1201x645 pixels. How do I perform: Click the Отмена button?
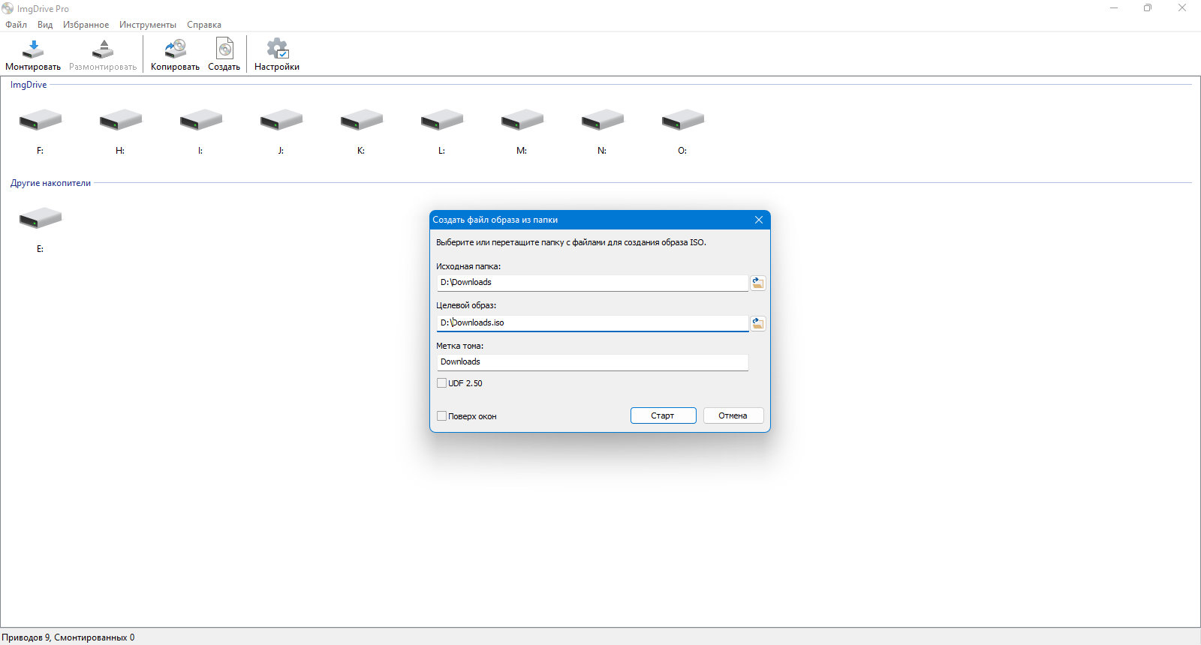click(x=733, y=415)
